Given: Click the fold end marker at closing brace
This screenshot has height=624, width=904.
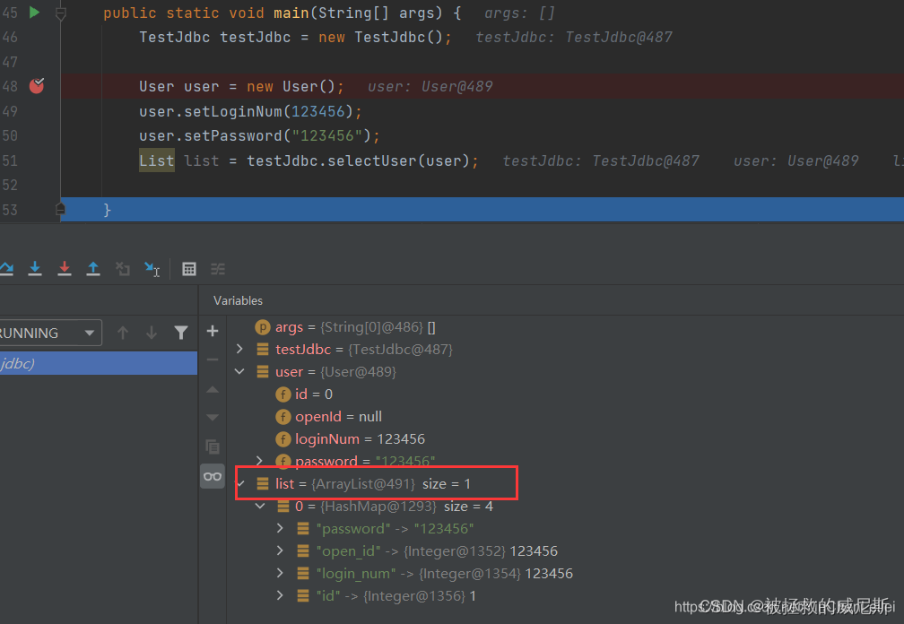Looking at the screenshot, I should (61, 209).
